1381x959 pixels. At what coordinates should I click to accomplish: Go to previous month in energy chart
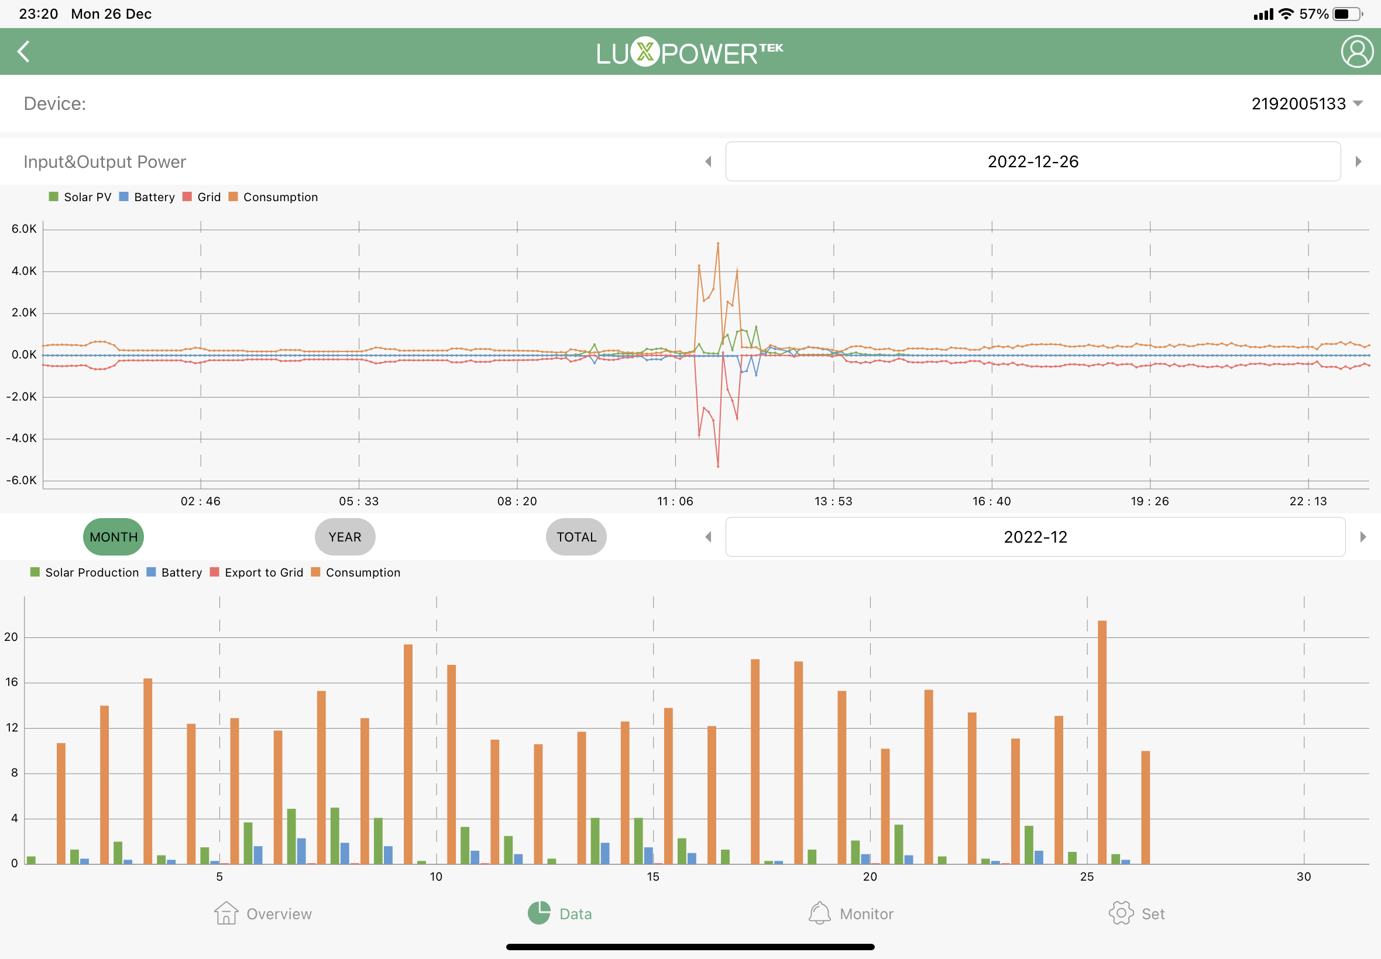[x=708, y=537]
